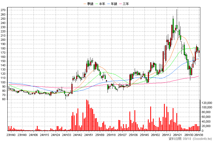Click the price axis label 250

[3, 19]
